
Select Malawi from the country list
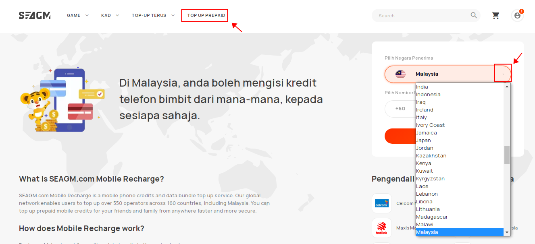click(x=460, y=225)
